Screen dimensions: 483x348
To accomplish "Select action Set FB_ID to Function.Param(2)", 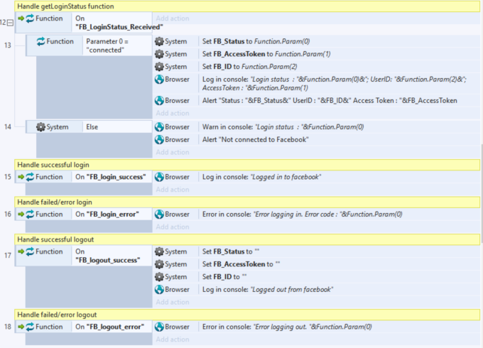I will point(250,67).
